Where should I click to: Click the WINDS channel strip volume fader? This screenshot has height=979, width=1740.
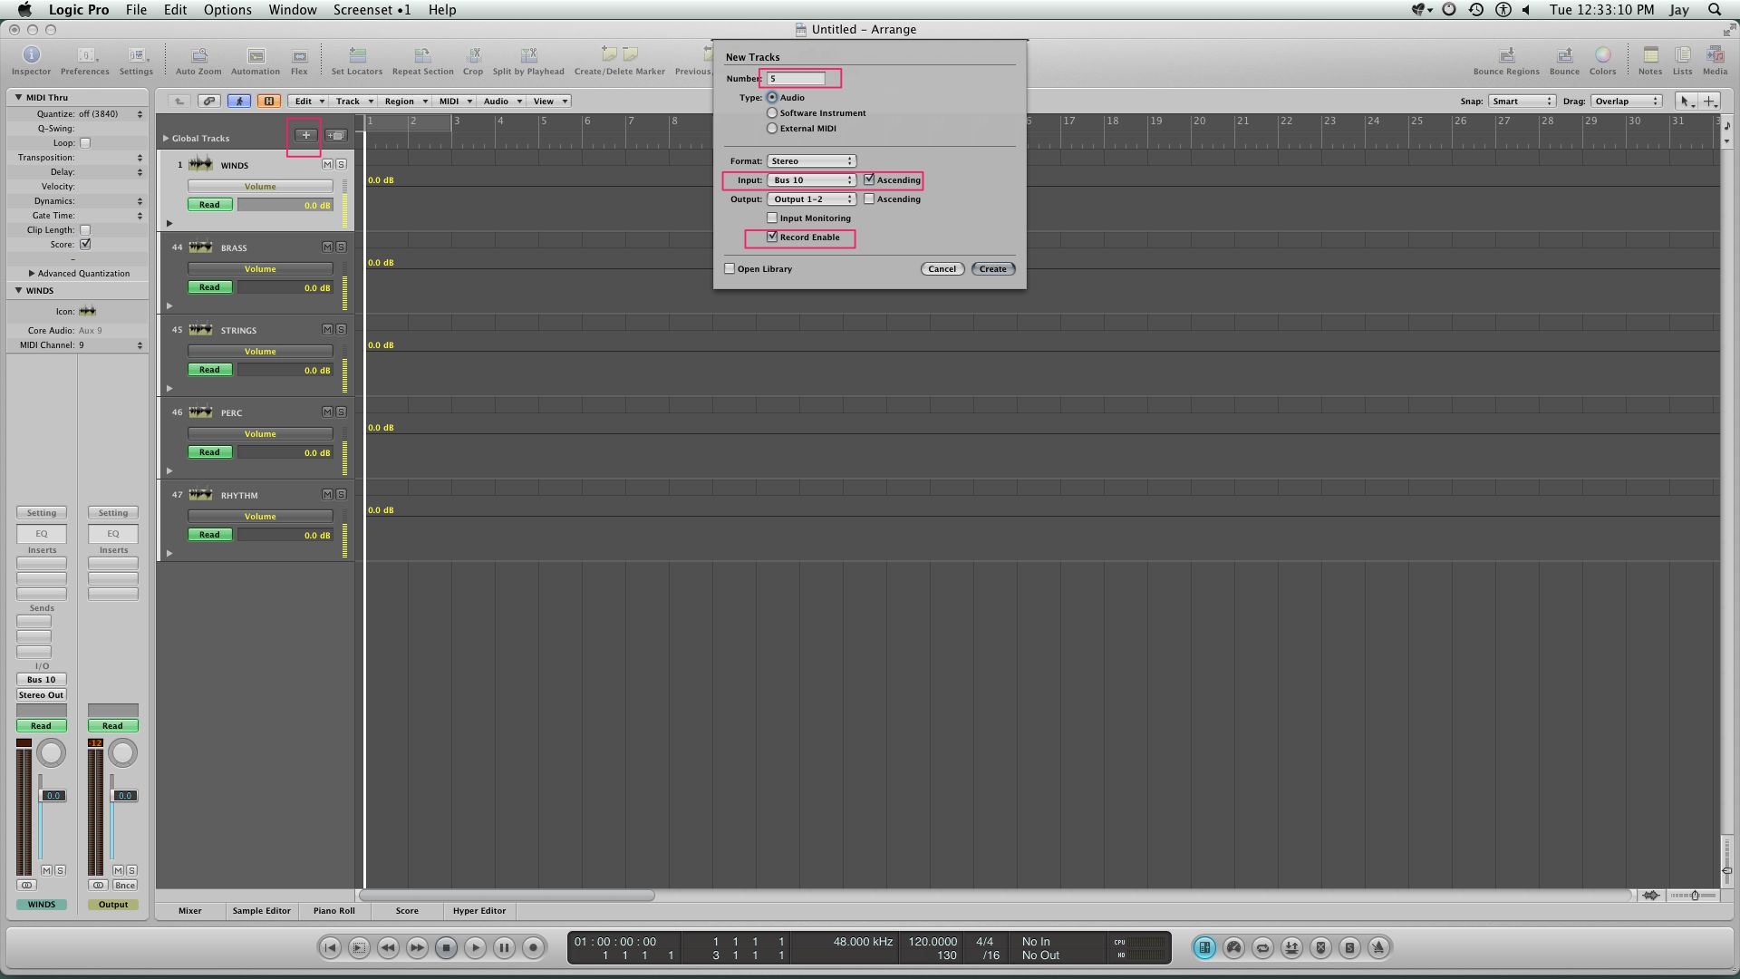click(x=53, y=795)
